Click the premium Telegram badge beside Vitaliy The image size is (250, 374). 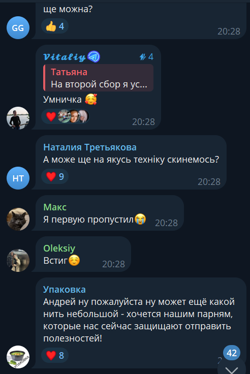pos(93,57)
